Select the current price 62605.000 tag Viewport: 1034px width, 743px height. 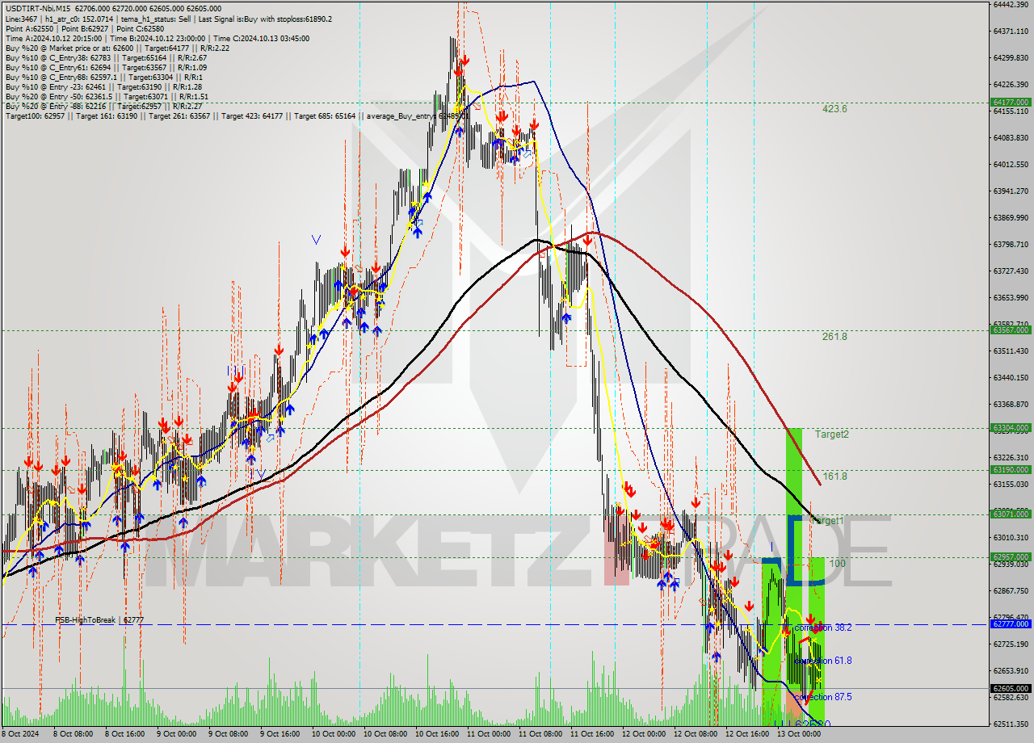pos(1010,688)
